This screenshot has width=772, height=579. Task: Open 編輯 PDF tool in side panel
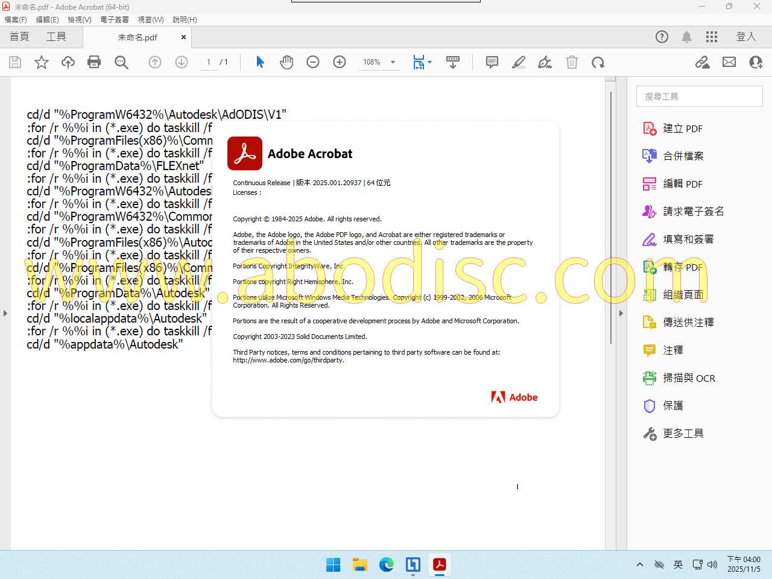pyautogui.click(x=682, y=184)
